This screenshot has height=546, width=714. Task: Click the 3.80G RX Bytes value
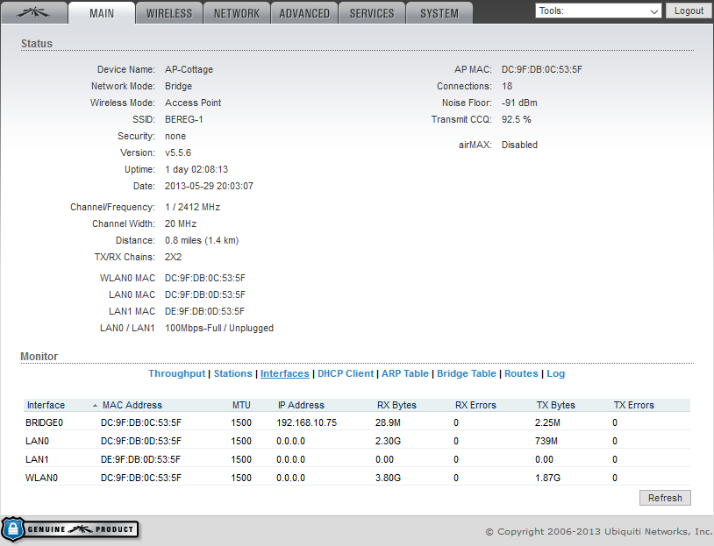tap(388, 478)
